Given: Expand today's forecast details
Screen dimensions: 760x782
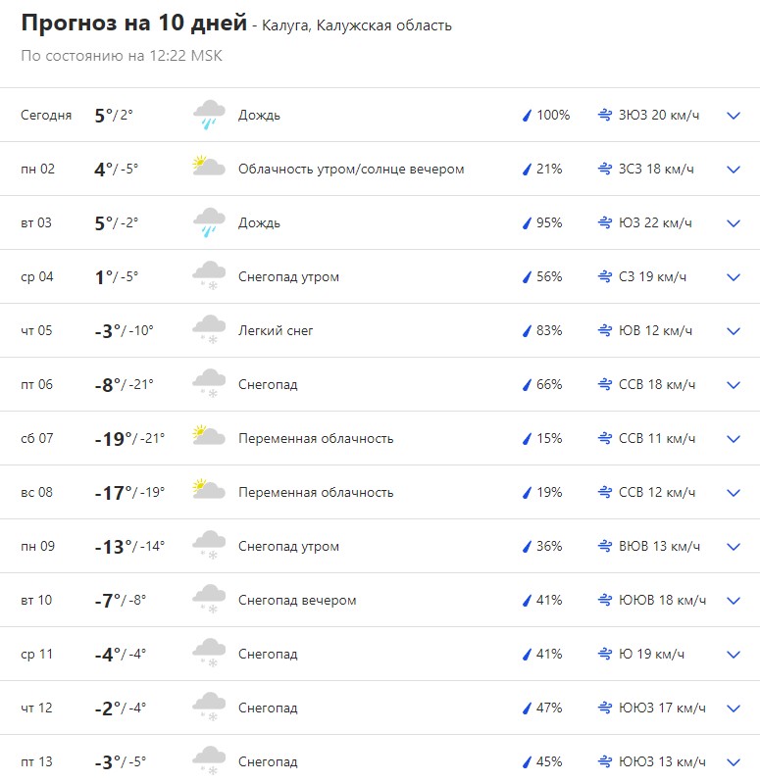Looking at the screenshot, I should (733, 116).
